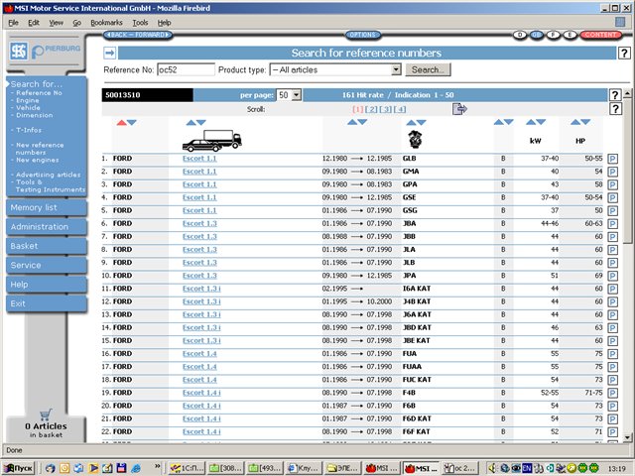Open the View menu
This screenshot has width=635, height=476.
click(x=56, y=23)
